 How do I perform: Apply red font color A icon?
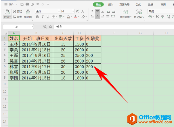[x=75, y=17]
